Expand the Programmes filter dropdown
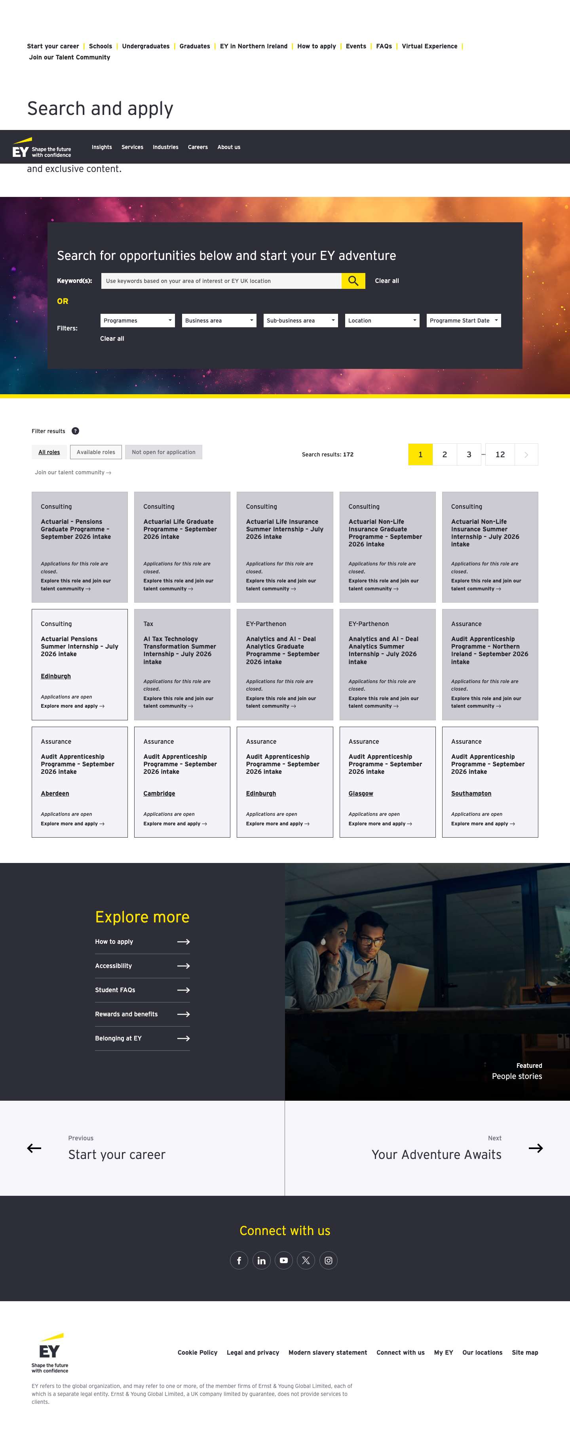Viewport: 570px width, 1447px height. click(137, 321)
